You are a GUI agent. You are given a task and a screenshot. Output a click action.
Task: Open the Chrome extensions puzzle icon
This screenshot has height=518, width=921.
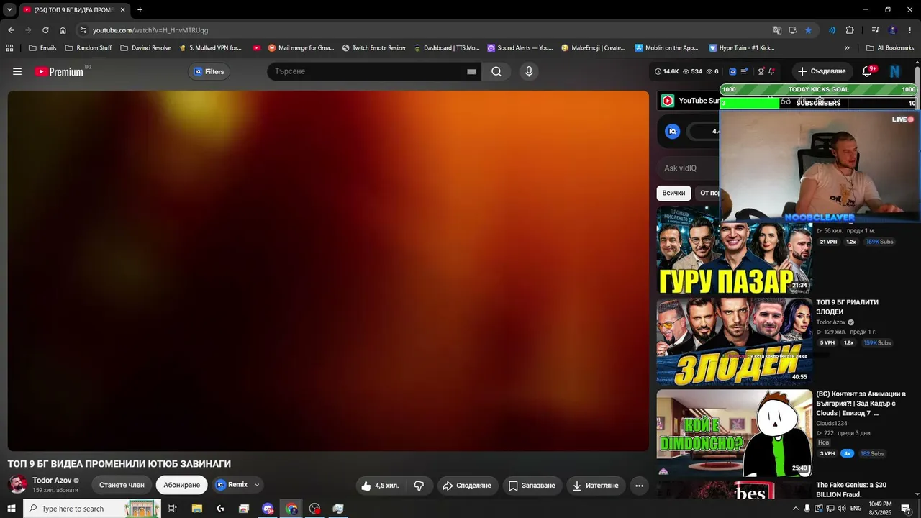850,30
